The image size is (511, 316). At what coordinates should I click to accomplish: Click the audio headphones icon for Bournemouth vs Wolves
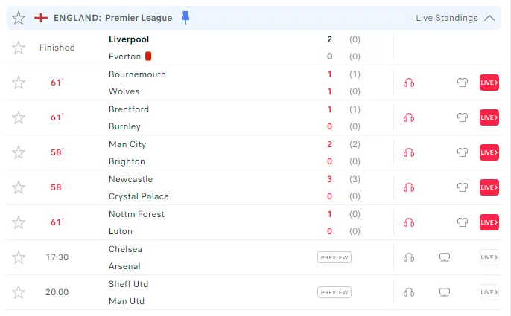pyautogui.click(x=408, y=83)
